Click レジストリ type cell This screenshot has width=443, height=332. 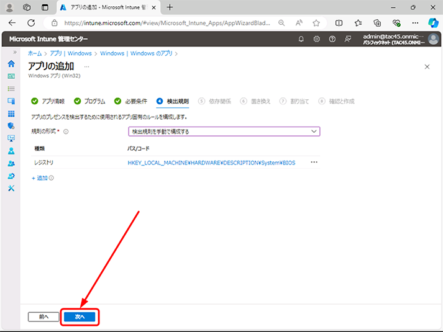[x=43, y=163]
